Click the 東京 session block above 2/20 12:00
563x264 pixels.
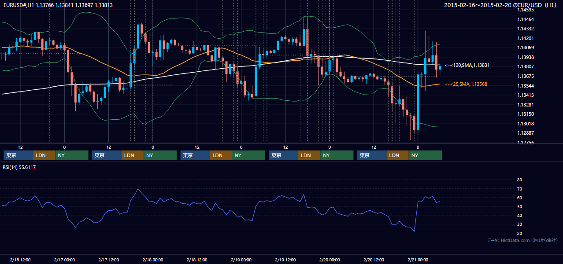[x=372, y=155]
